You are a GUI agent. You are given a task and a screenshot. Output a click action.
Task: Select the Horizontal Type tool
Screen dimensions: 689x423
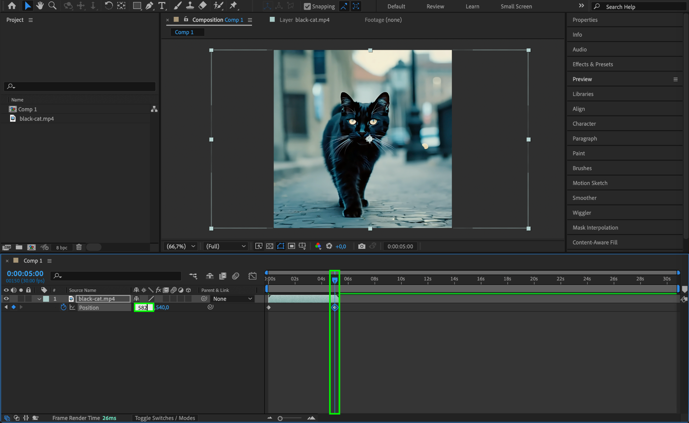[x=162, y=6]
